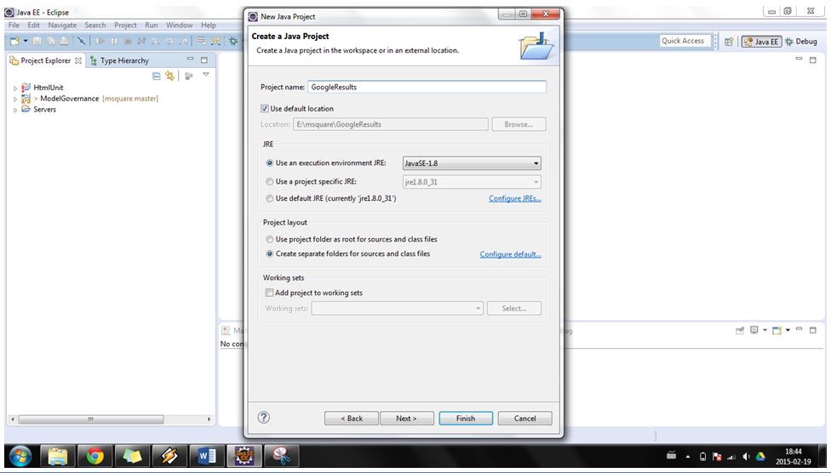Click the New wizard toolbar icon

click(x=14, y=41)
